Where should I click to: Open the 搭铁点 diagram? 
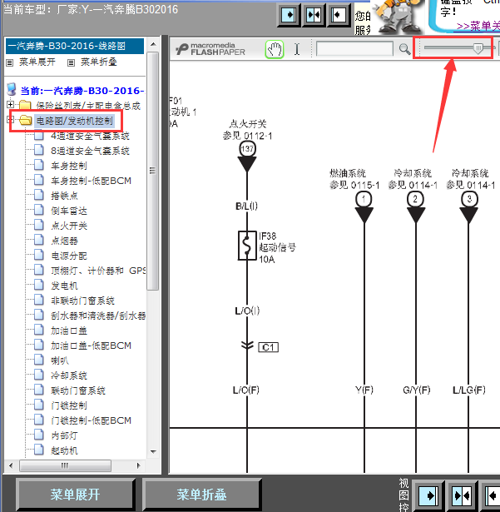pyautogui.click(x=64, y=196)
